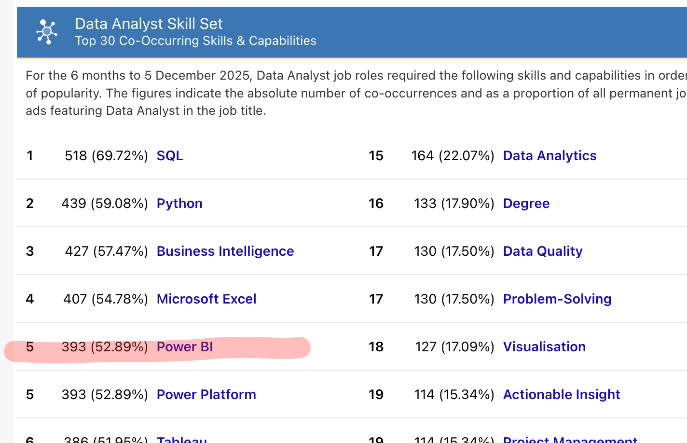The height and width of the screenshot is (443, 687).
Task: Click the Business Intelligence link
Action: point(225,251)
